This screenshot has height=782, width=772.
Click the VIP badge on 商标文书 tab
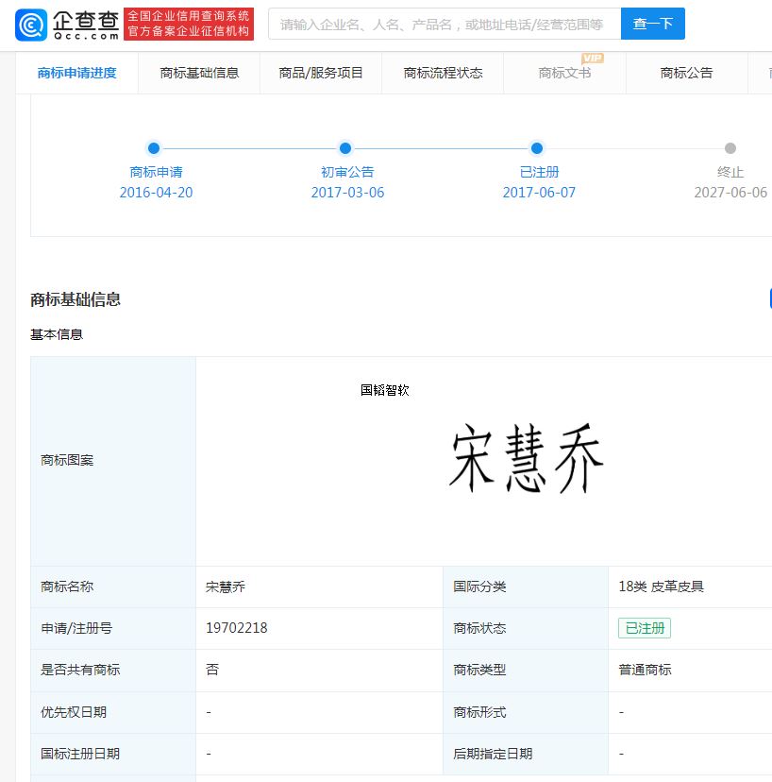pos(592,59)
